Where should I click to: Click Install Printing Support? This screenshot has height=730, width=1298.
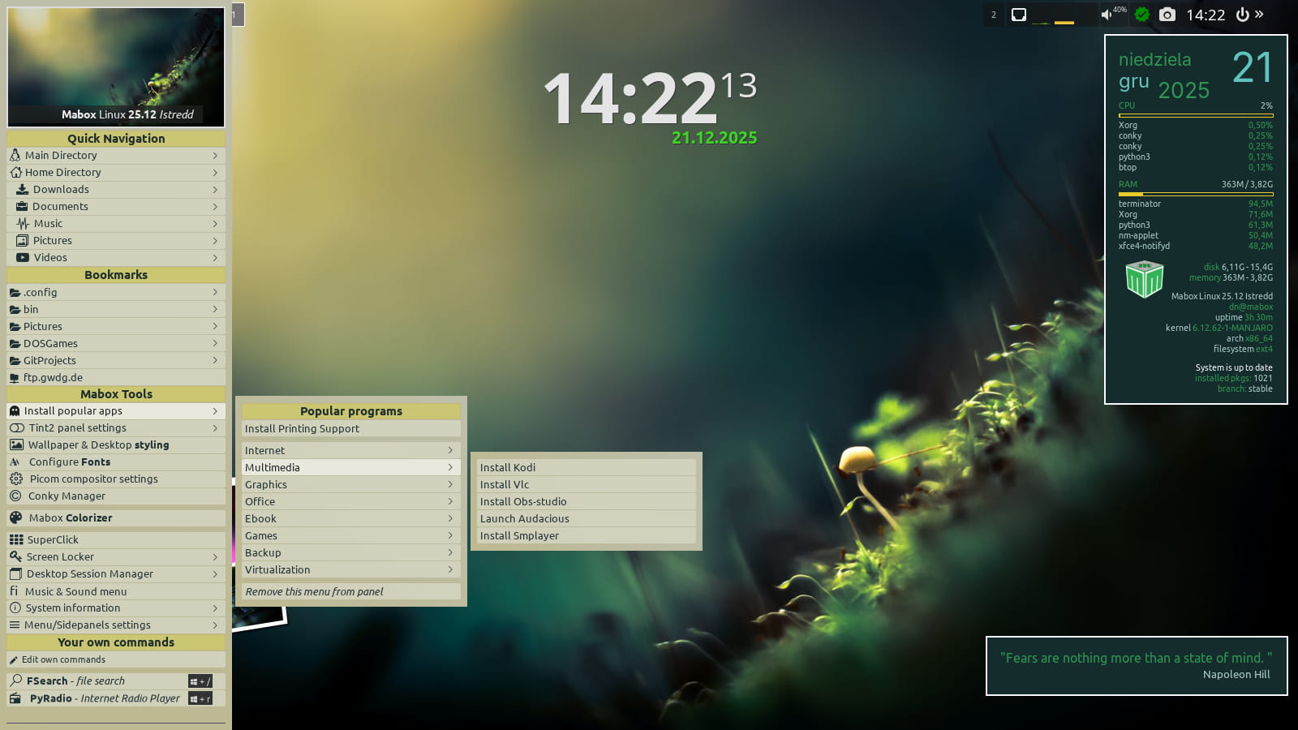302,428
